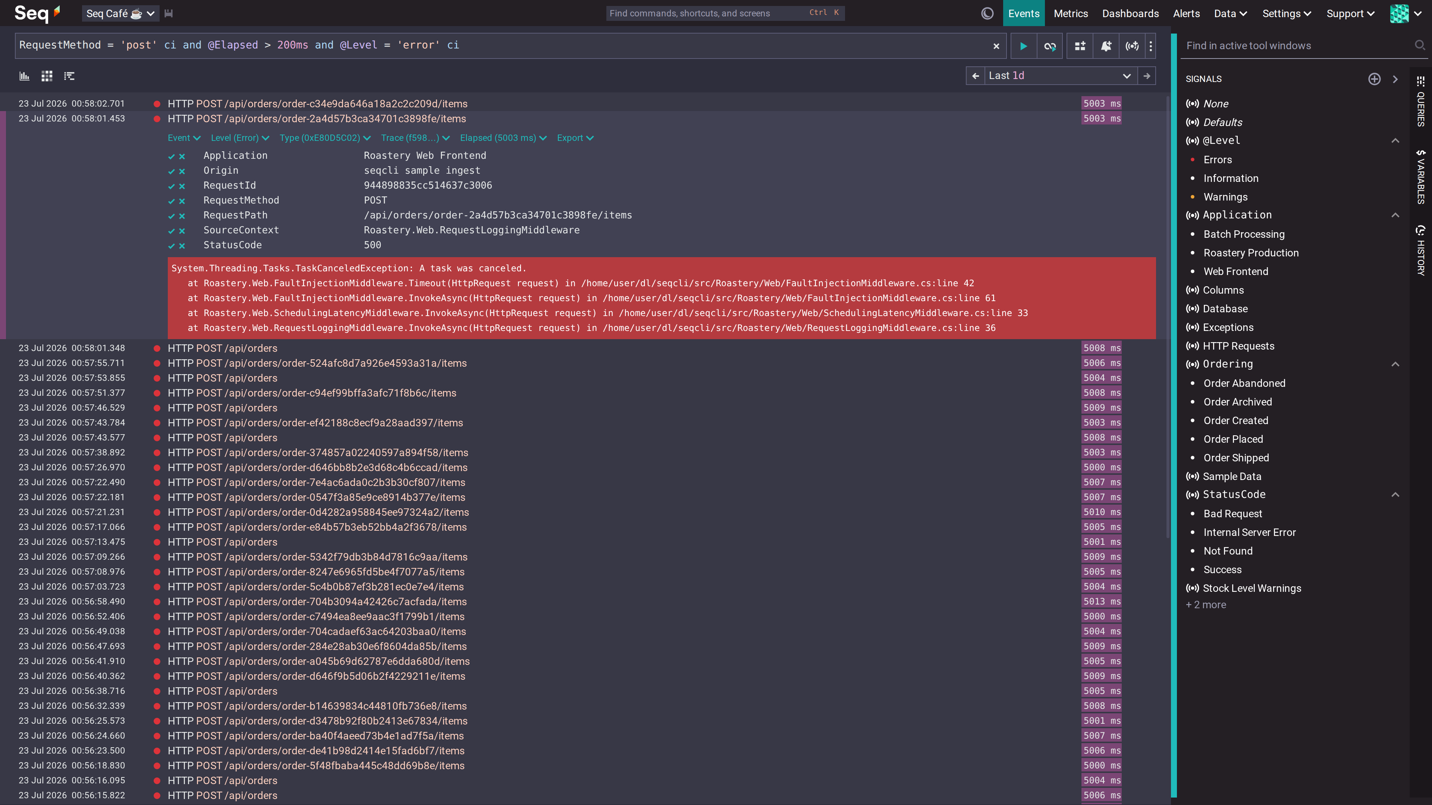This screenshot has height=805, width=1432.
Task: Collapse the Application signal group
Action: pos(1395,215)
